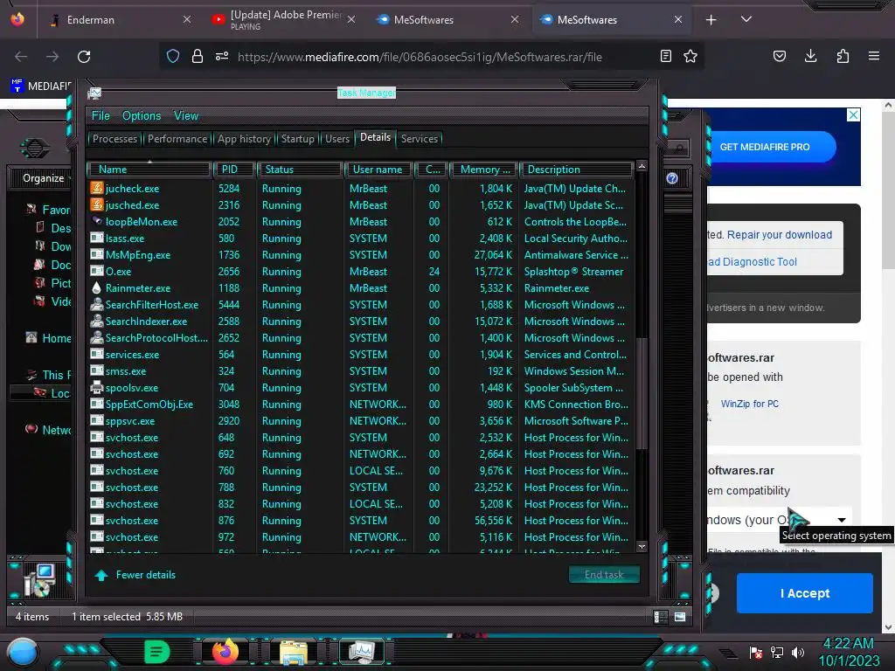Switch to Adobe Premiere YouTube tab

[284, 20]
